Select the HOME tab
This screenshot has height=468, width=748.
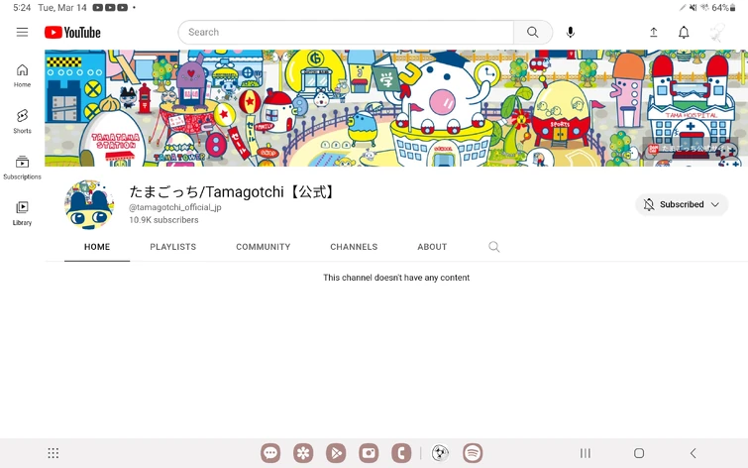coord(97,247)
